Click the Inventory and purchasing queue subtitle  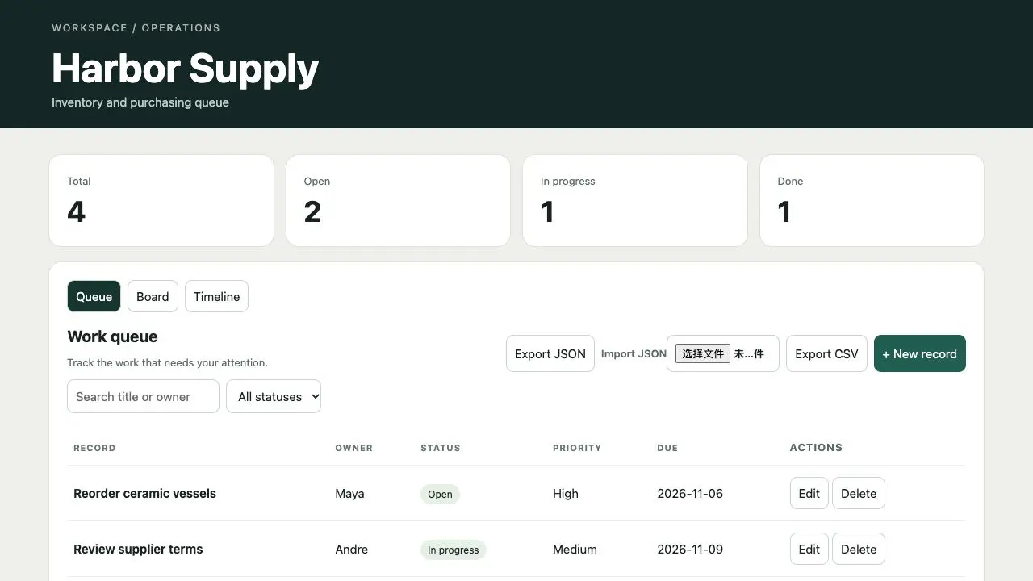[x=140, y=102]
